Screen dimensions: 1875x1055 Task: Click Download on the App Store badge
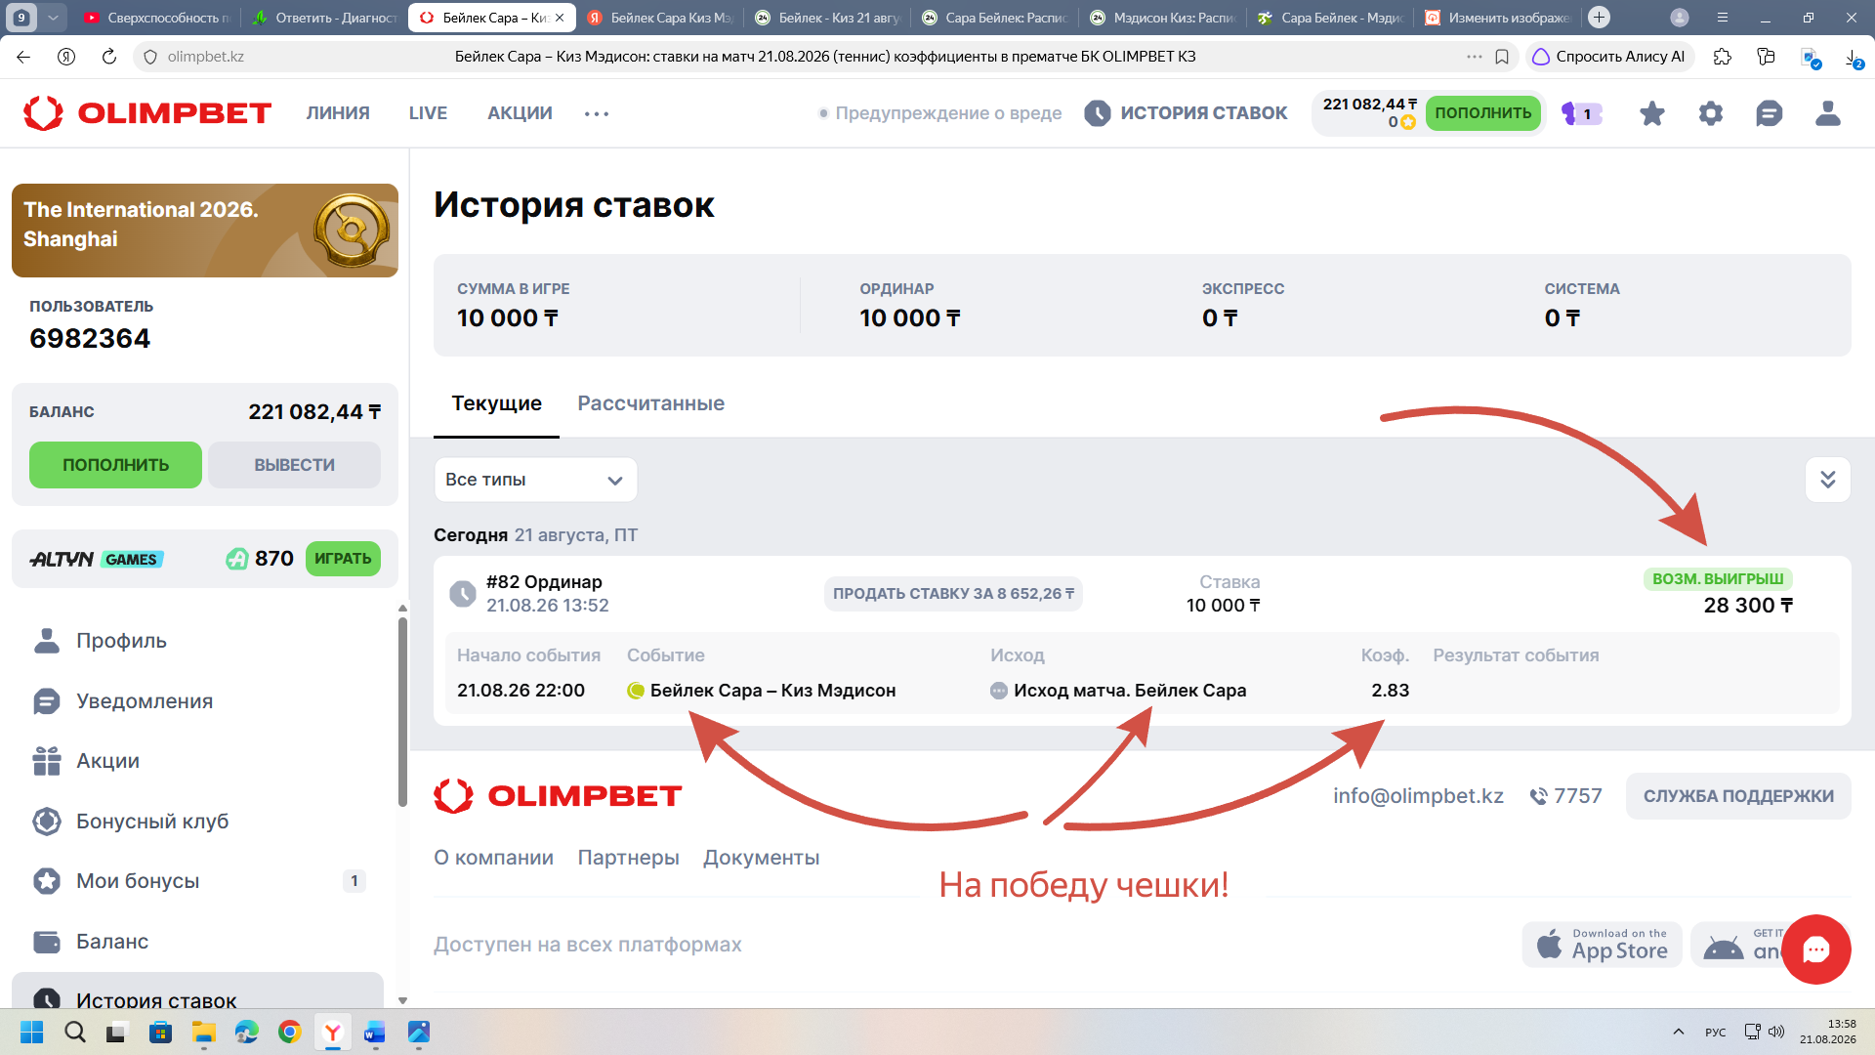pos(1603,945)
